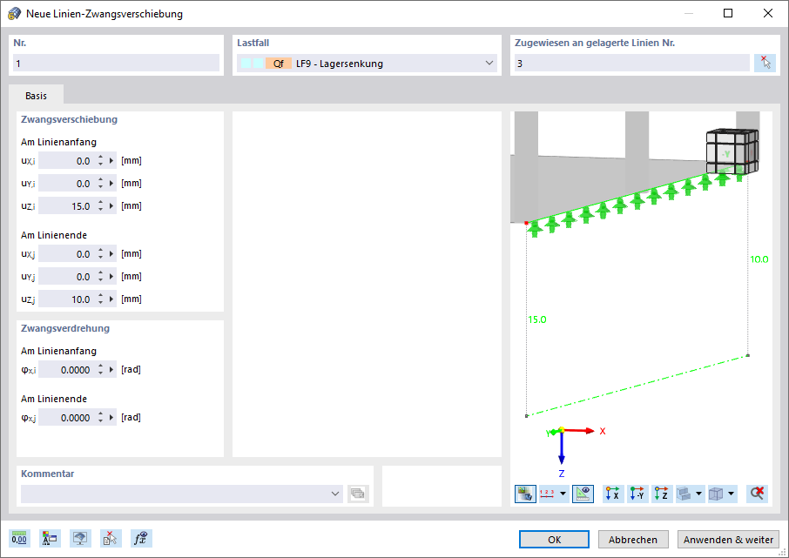Set view in X direction
This screenshot has width=789, height=558.
click(x=613, y=494)
